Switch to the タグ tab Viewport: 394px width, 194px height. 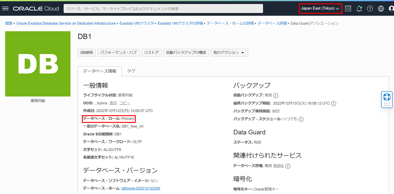pos(131,71)
